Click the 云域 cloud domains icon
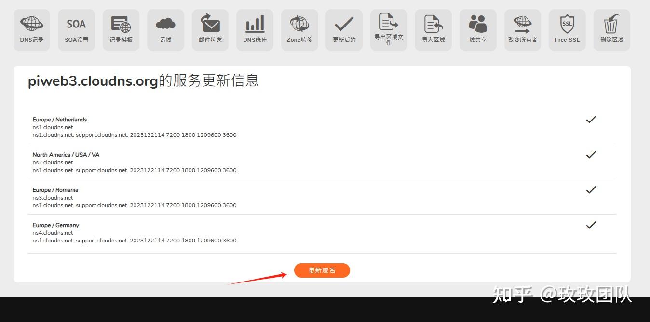Image resolution: width=650 pixels, height=322 pixels. pos(165,29)
